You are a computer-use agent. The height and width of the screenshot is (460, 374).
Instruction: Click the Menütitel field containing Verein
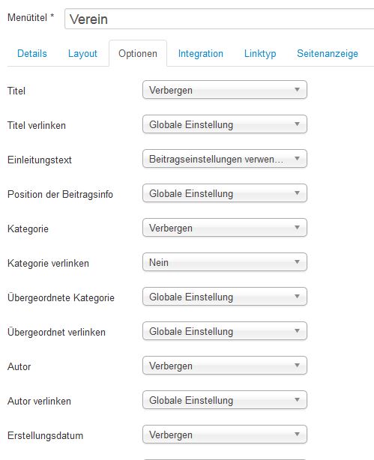click(x=220, y=19)
